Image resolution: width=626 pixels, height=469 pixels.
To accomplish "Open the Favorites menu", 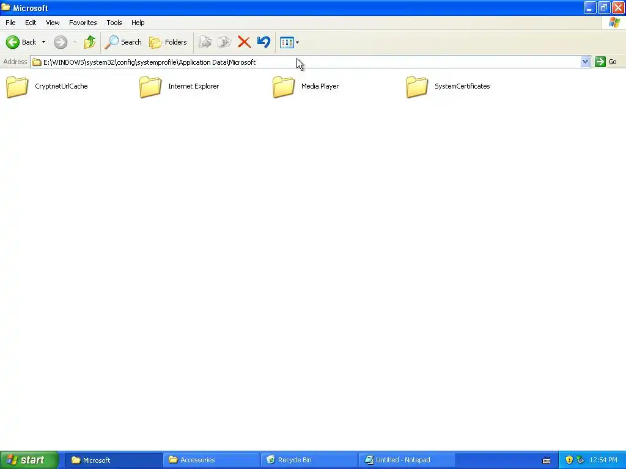I will (83, 23).
